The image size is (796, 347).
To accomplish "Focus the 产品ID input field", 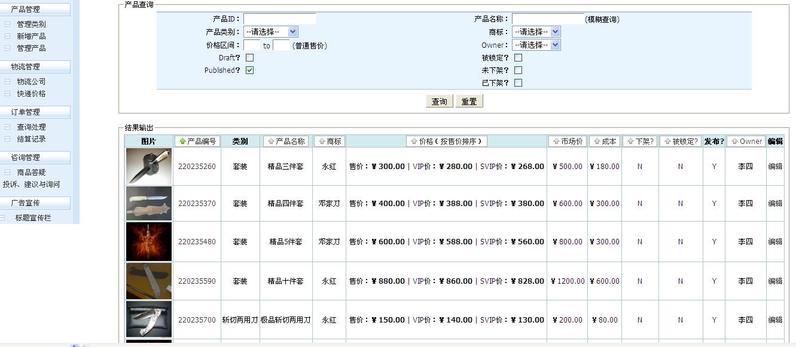I will coord(279,19).
